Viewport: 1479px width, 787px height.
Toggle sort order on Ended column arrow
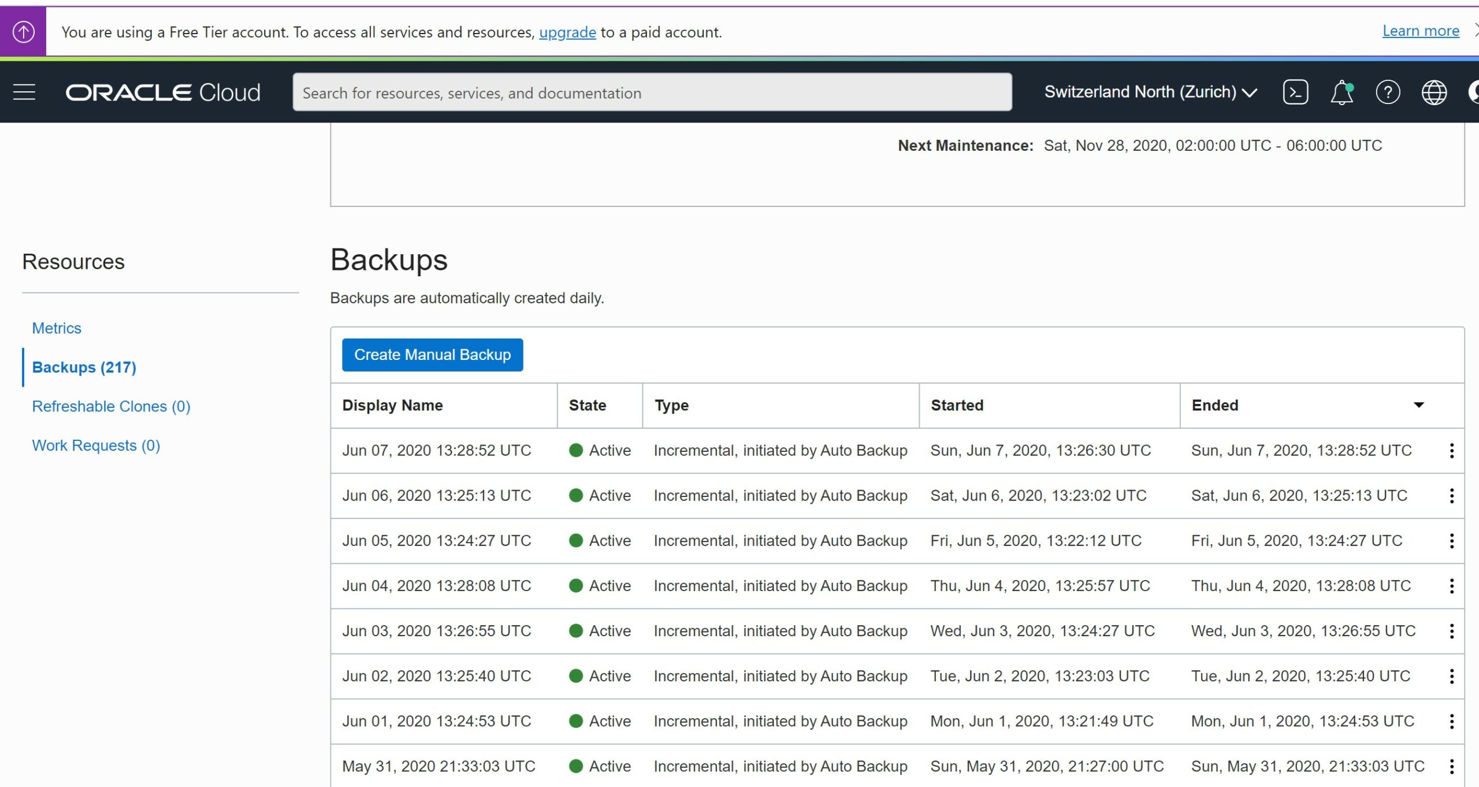click(x=1418, y=405)
